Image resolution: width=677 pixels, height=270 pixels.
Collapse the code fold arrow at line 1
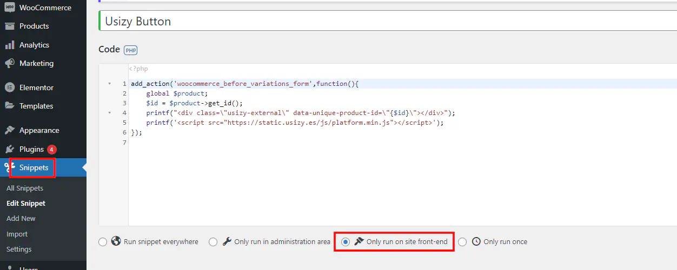pyautogui.click(x=110, y=84)
